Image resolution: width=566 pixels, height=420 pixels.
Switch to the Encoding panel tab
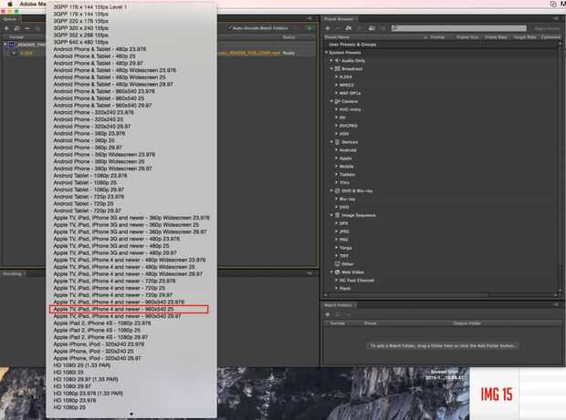(13, 273)
